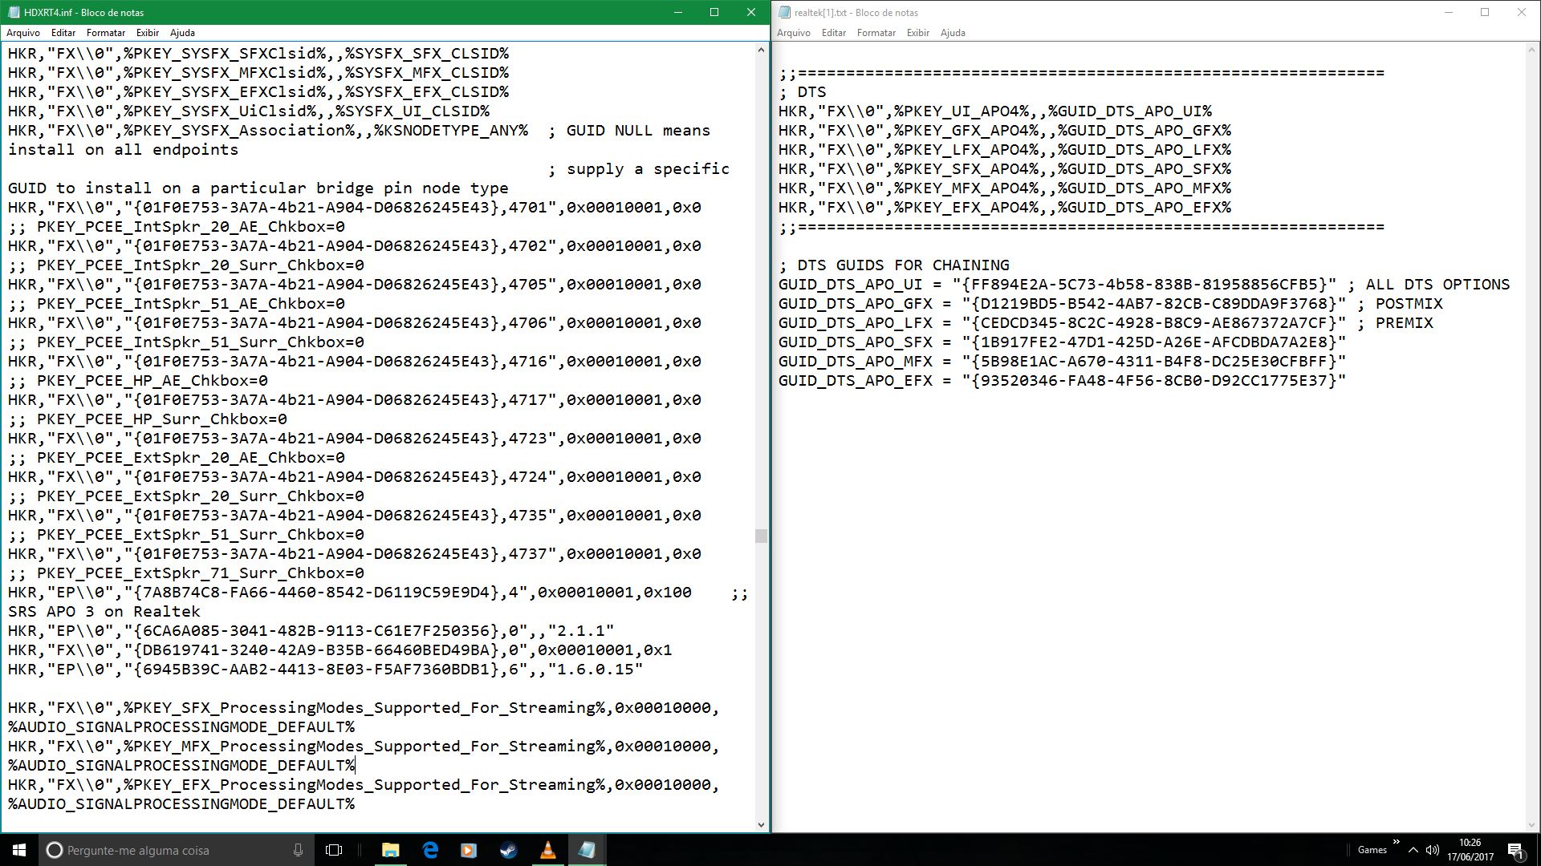Launch Microsoft Edge from the taskbar
This screenshot has width=1541, height=866.
[430, 850]
